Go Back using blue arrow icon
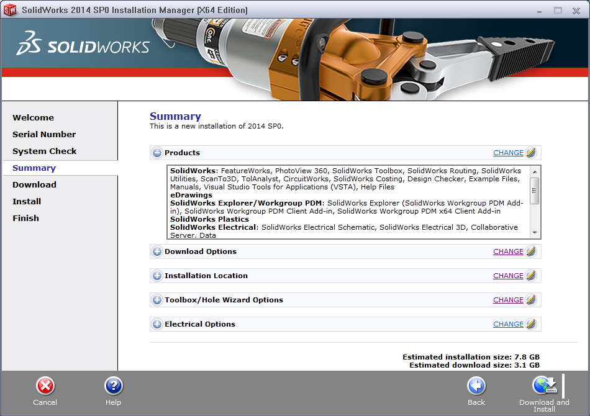 click(x=476, y=386)
